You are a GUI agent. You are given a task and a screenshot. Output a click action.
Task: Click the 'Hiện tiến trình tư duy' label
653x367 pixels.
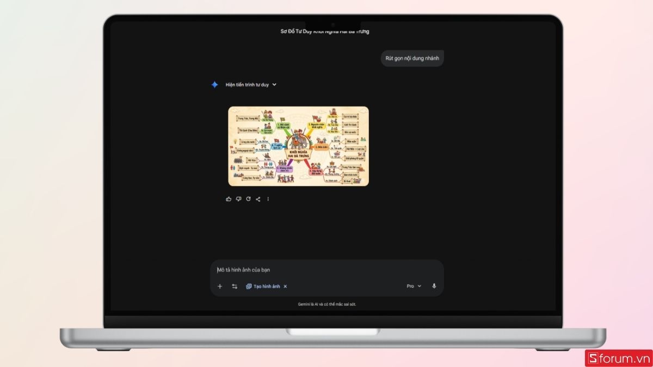click(247, 85)
